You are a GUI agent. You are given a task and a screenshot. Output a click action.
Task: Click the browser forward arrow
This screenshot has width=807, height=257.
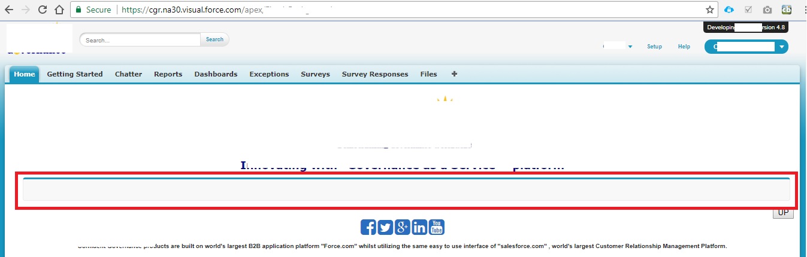click(x=26, y=10)
